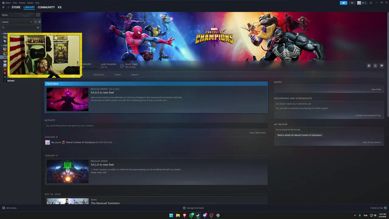Go back with the left arrow
The width and height of the screenshot is (389, 219).
(x=4, y=7)
